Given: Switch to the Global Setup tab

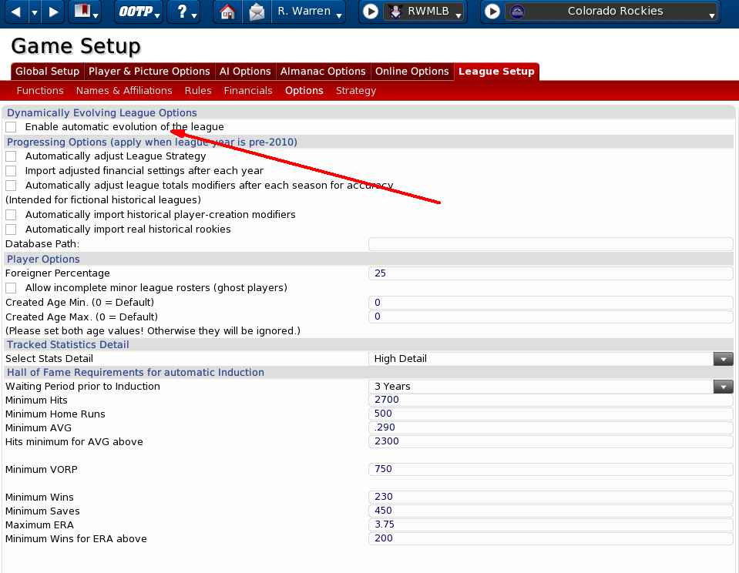Looking at the screenshot, I should (x=47, y=72).
